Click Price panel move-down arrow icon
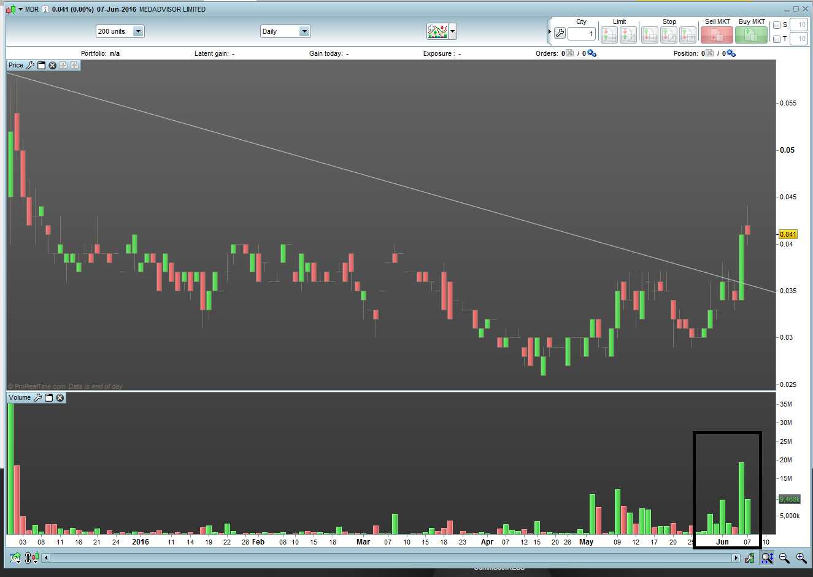813x577 pixels. point(63,65)
